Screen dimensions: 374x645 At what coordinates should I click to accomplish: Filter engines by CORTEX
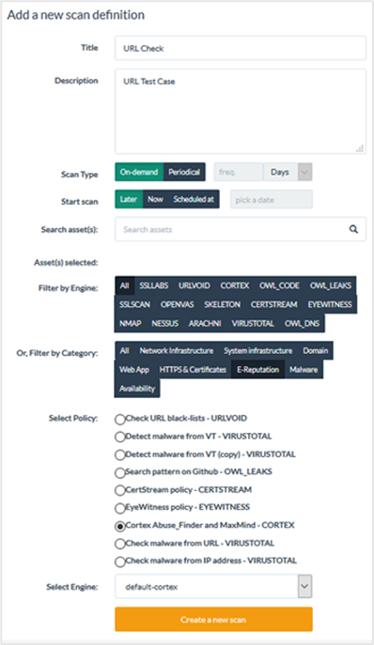click(234, 285)
